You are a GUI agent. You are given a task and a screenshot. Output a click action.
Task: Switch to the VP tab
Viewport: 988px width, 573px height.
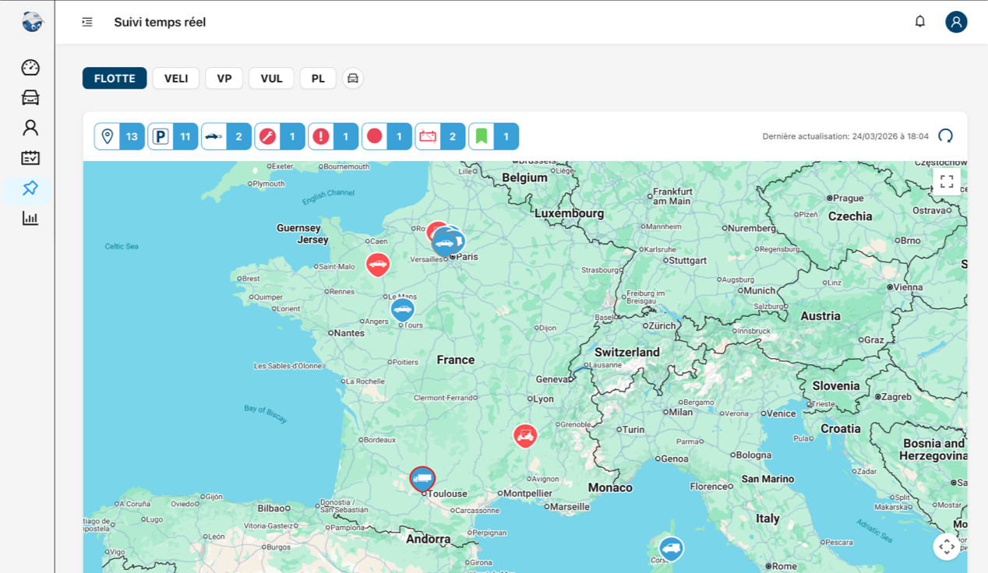(x=224, y=78)
